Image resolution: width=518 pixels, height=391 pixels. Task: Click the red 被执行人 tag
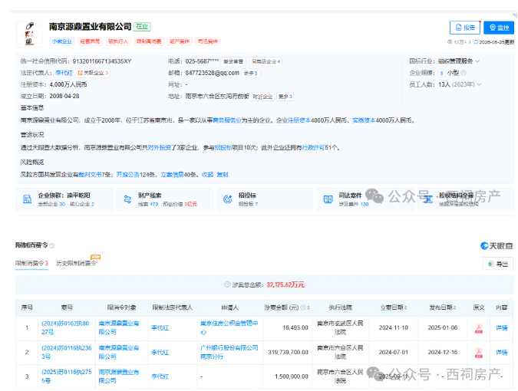[x=118, y=41]
